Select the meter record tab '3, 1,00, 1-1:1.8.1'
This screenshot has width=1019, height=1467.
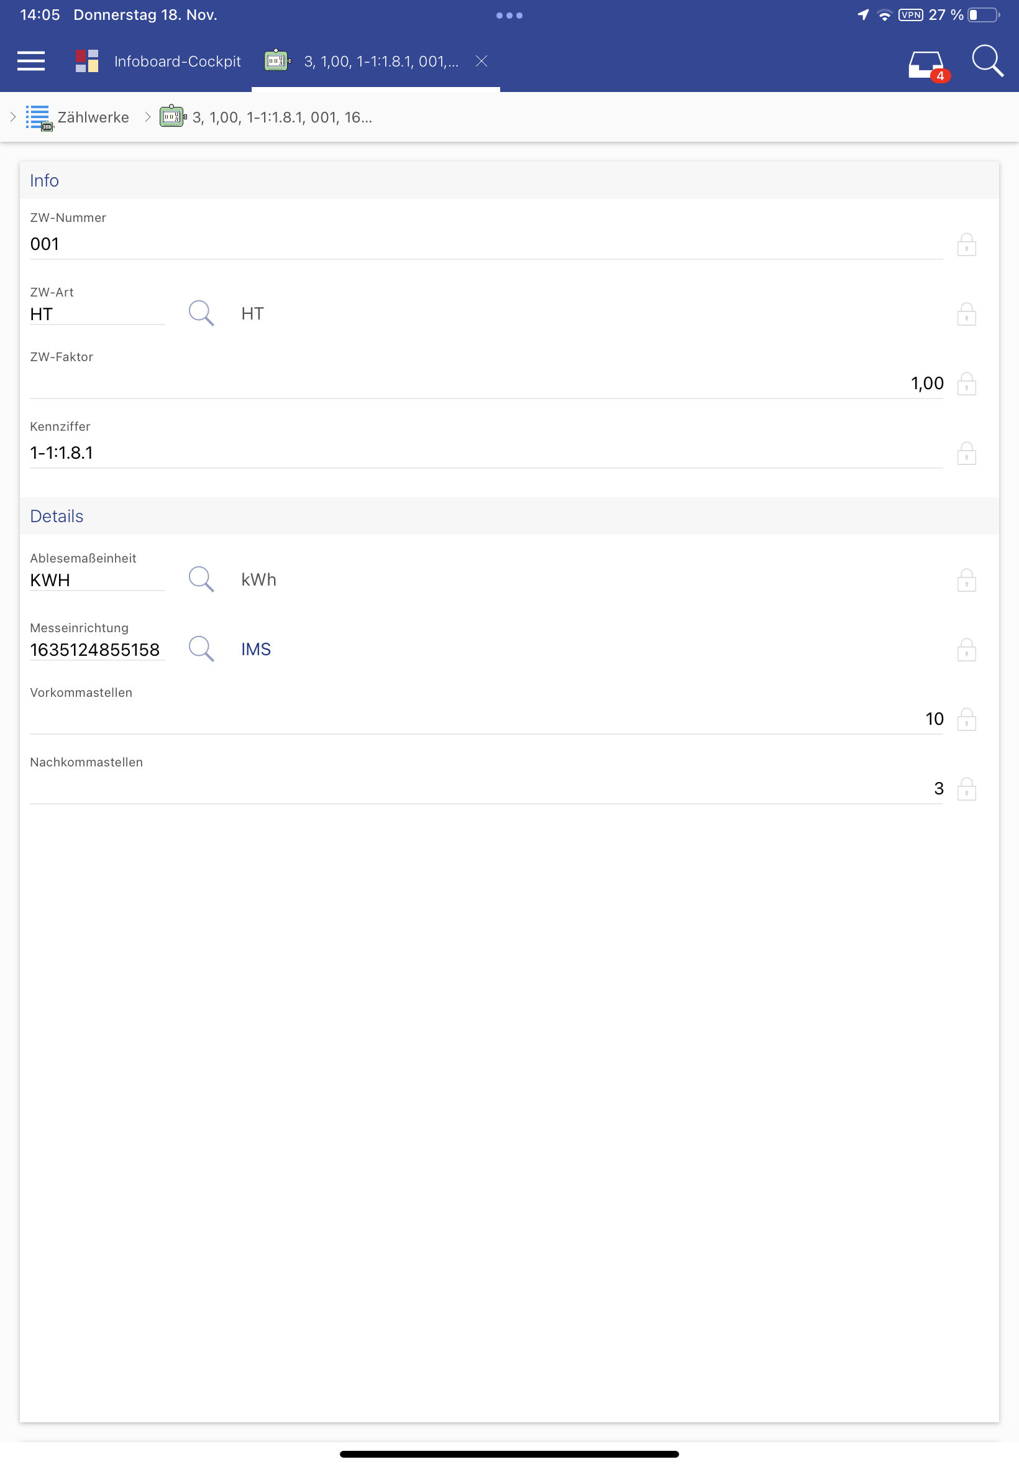[x=380, y=62]
